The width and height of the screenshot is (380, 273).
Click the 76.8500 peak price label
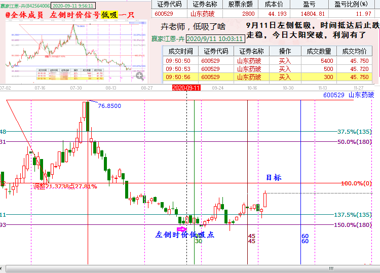(109, 106)
